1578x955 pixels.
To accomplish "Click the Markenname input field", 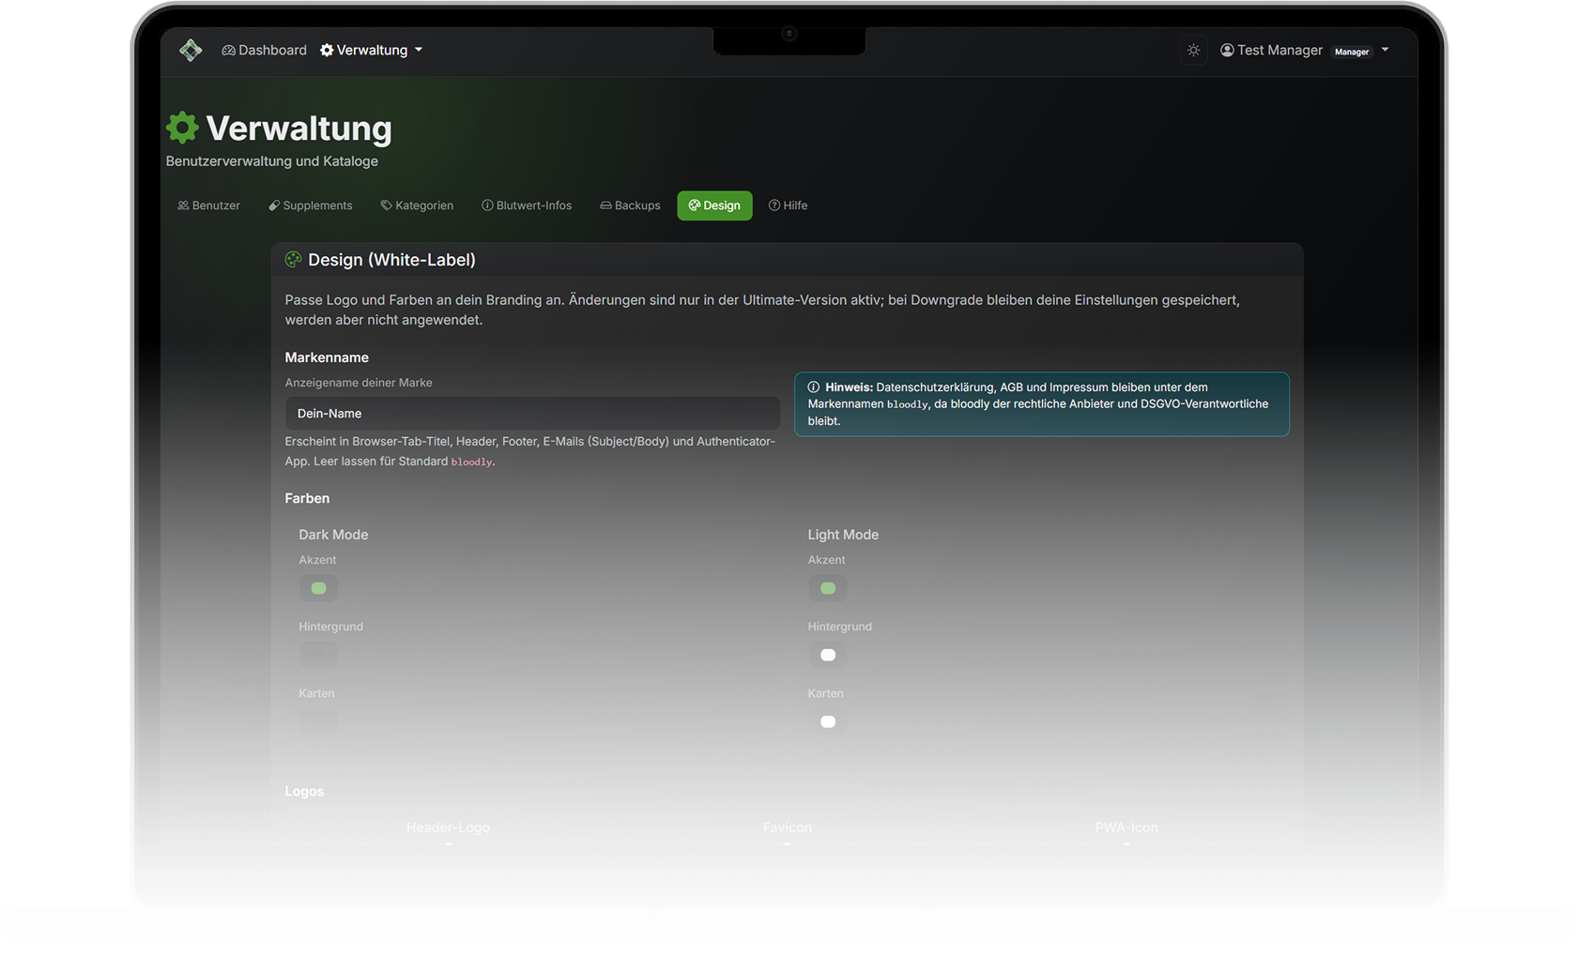I will 532,414.
